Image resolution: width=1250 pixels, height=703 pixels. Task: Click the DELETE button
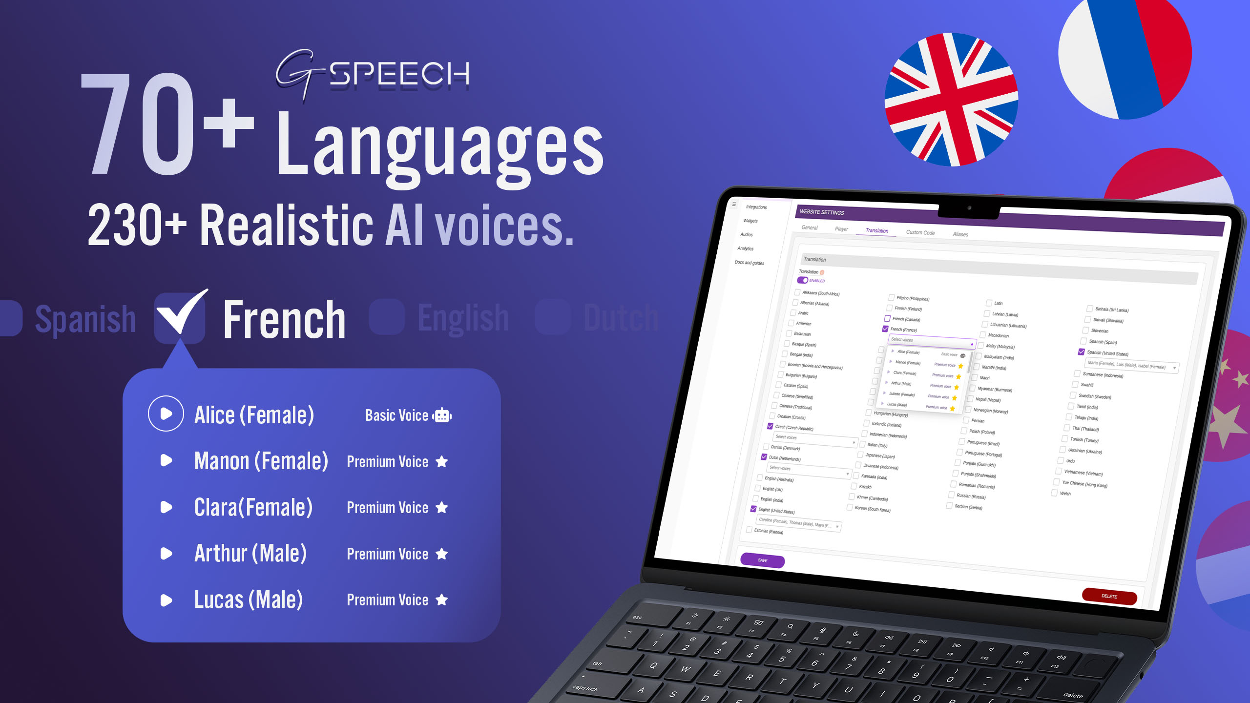click(1111, 592)
